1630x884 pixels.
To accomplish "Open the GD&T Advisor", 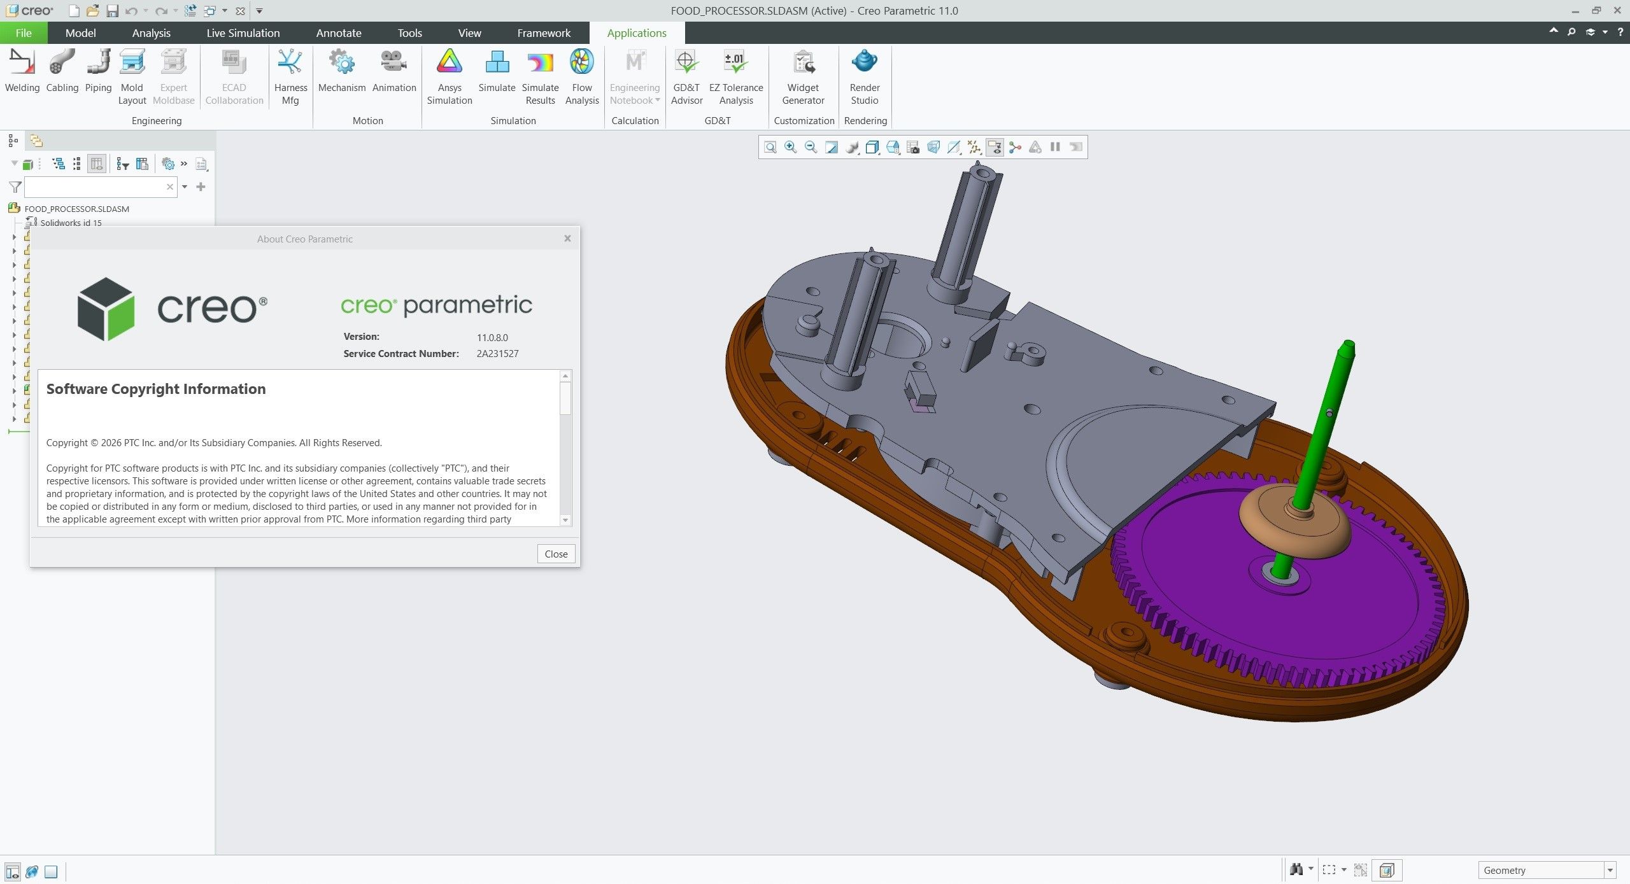I will (x=686, y=78).
